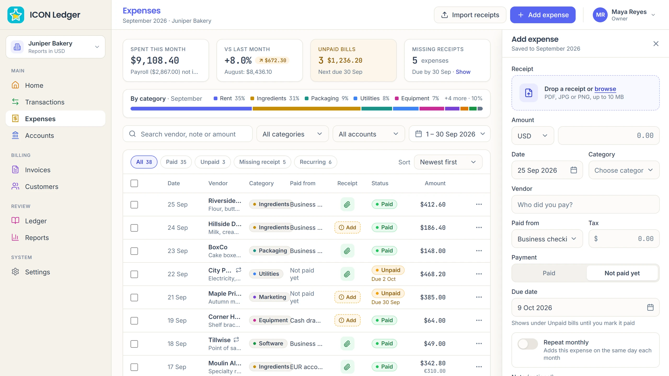
Task: Select the 24 Sep Hillside row checkbox
Action: point(134,228)
